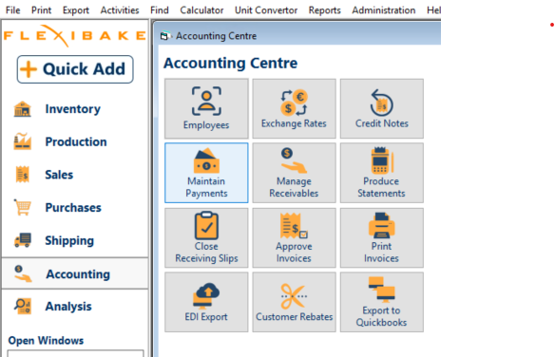Open Credit Notes tile

coord(382,108)
